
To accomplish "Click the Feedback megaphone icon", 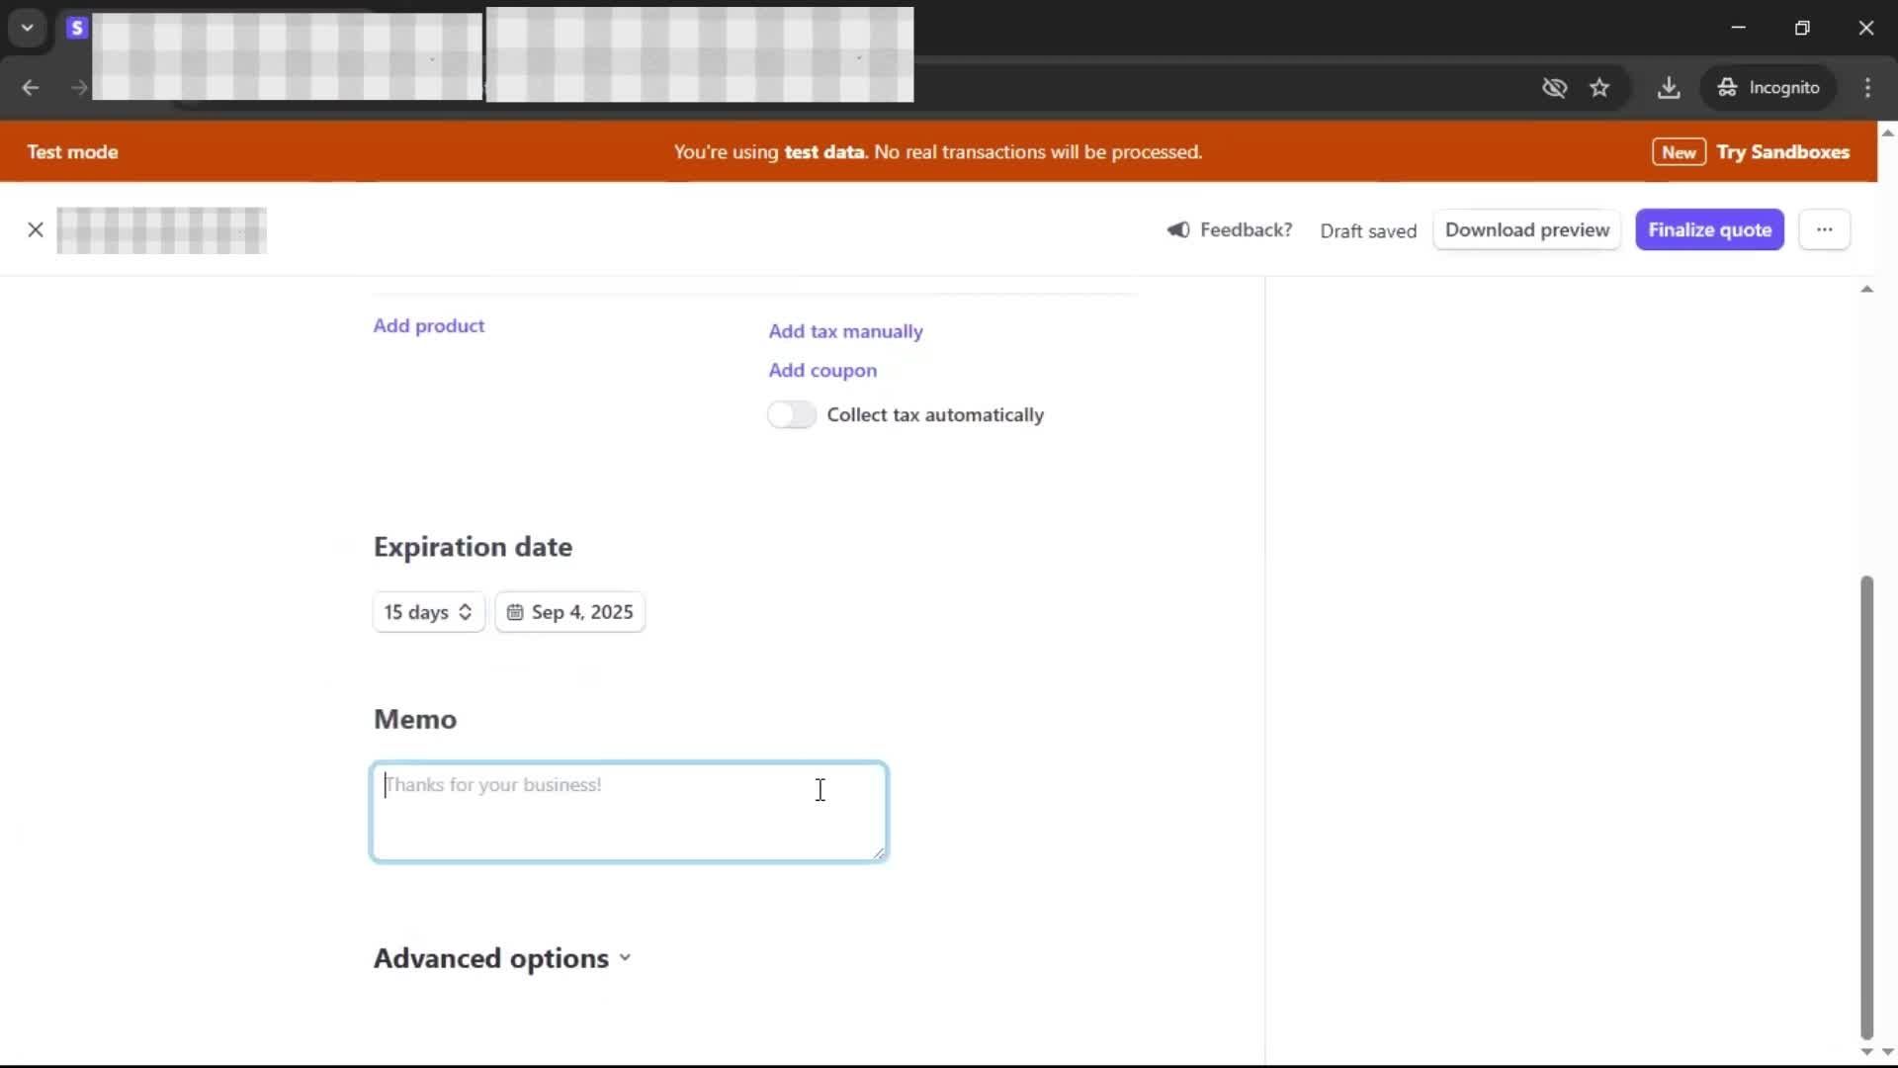I will 1177,230.
